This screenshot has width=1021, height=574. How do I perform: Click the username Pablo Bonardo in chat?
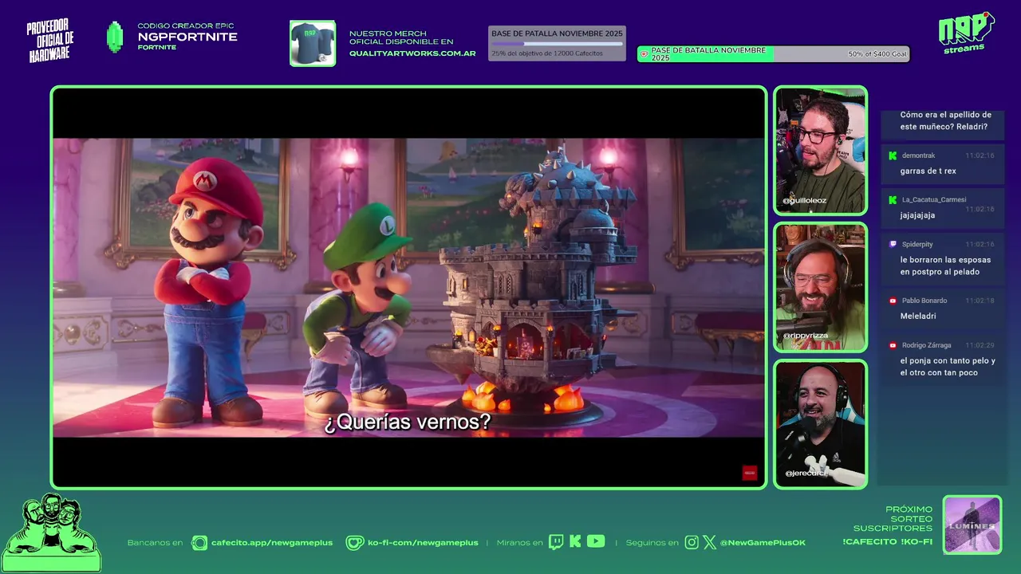click(x=924, y=301)
